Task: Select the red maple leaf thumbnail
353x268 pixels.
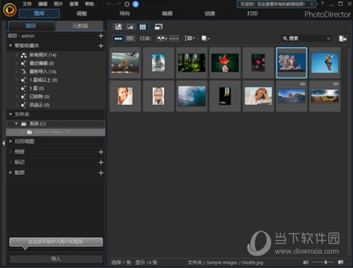Action: coord(225,62)
